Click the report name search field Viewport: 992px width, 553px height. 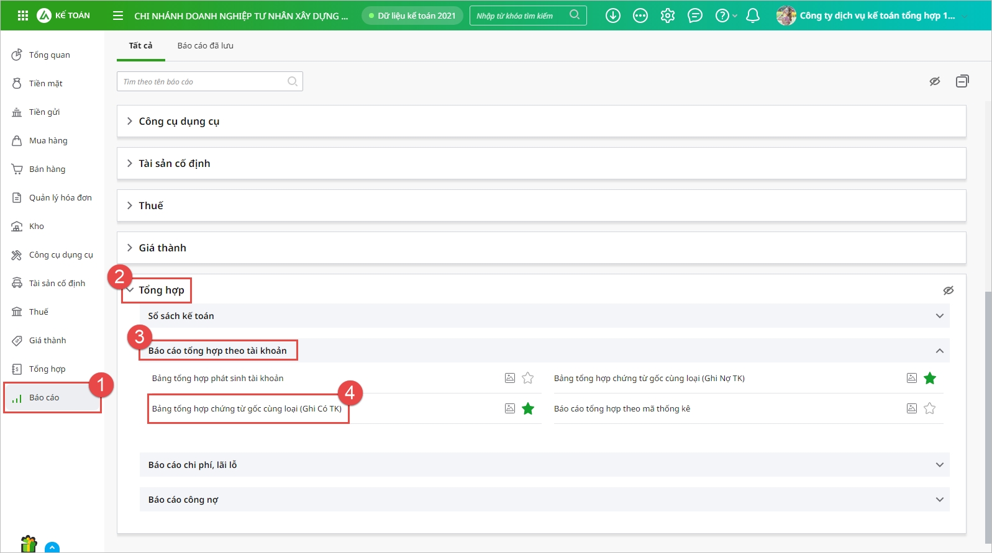[x=203, y=82]
